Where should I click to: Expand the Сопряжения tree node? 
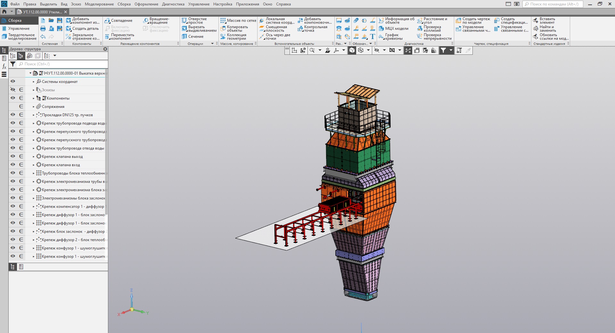[34, 107]
